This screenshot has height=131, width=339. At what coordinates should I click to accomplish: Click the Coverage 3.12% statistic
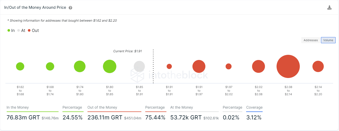point(254,118)
